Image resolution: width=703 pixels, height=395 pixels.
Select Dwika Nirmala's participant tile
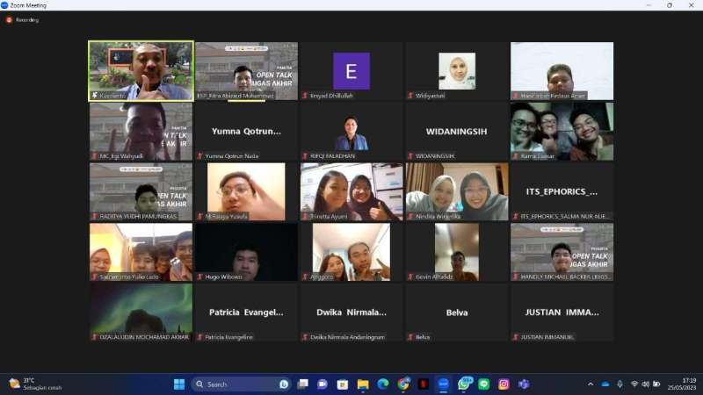point(351,312)
